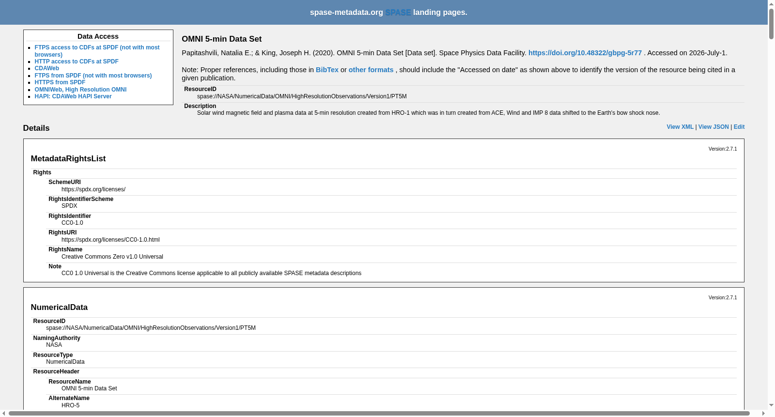This screenshot has height=417, width=775.
Task: Click the horizontal scrollbar thumb
Action: point(379,414)
